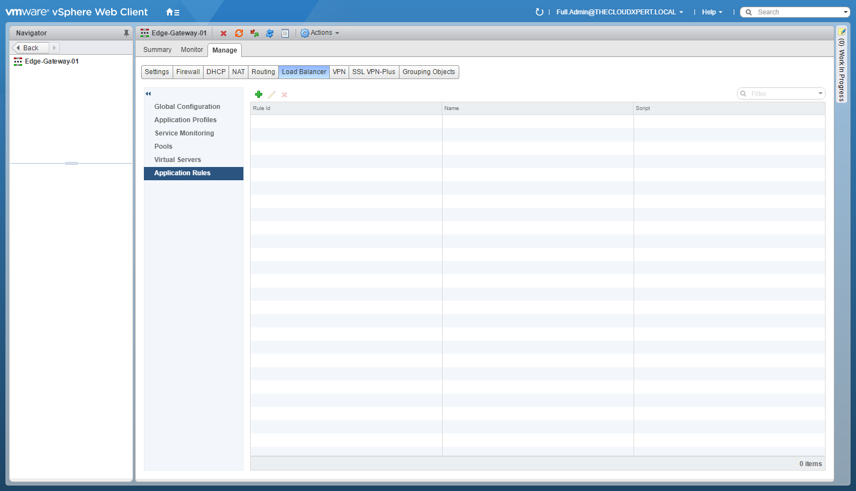Click the green add application rule icon
856x491 pixels.
coord(258,95)
